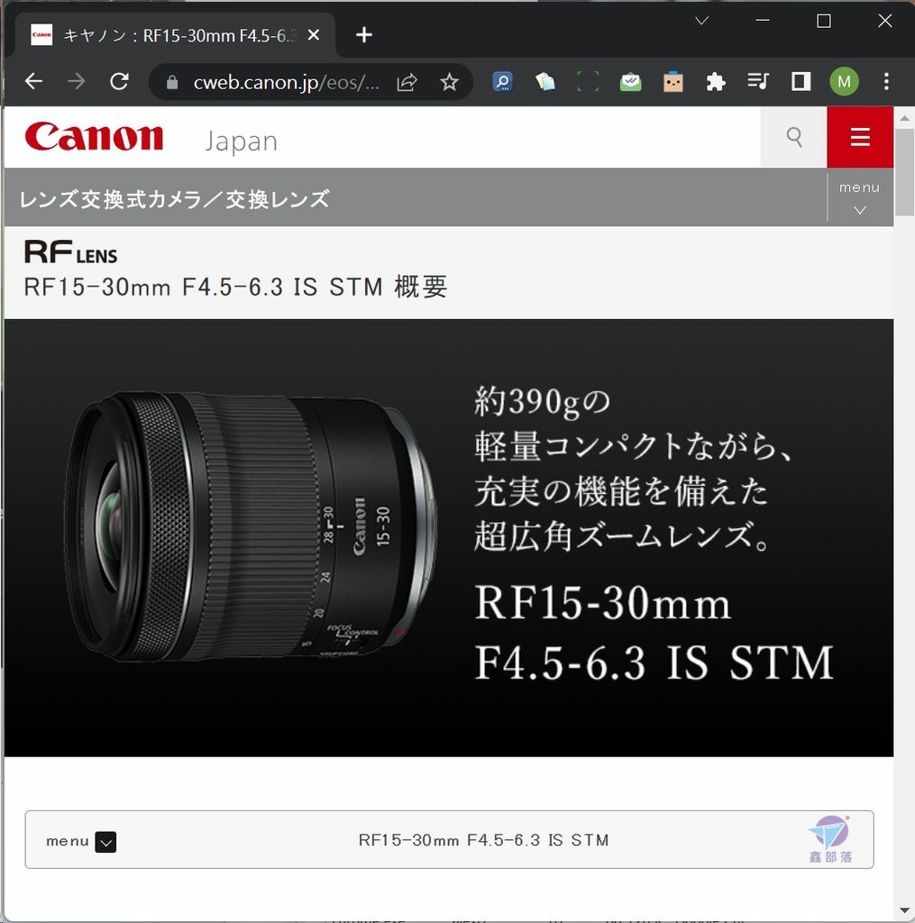Open the Canon site search
Screen dimensions: 915x923
793,137
